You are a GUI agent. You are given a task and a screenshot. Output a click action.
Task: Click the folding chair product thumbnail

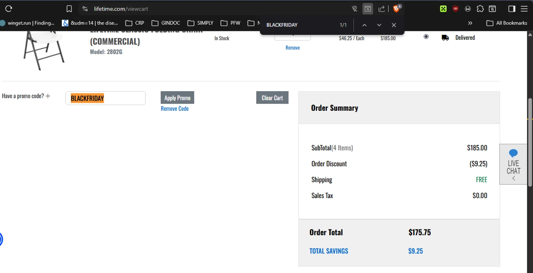pyautogui.click(x=43, y=50)
